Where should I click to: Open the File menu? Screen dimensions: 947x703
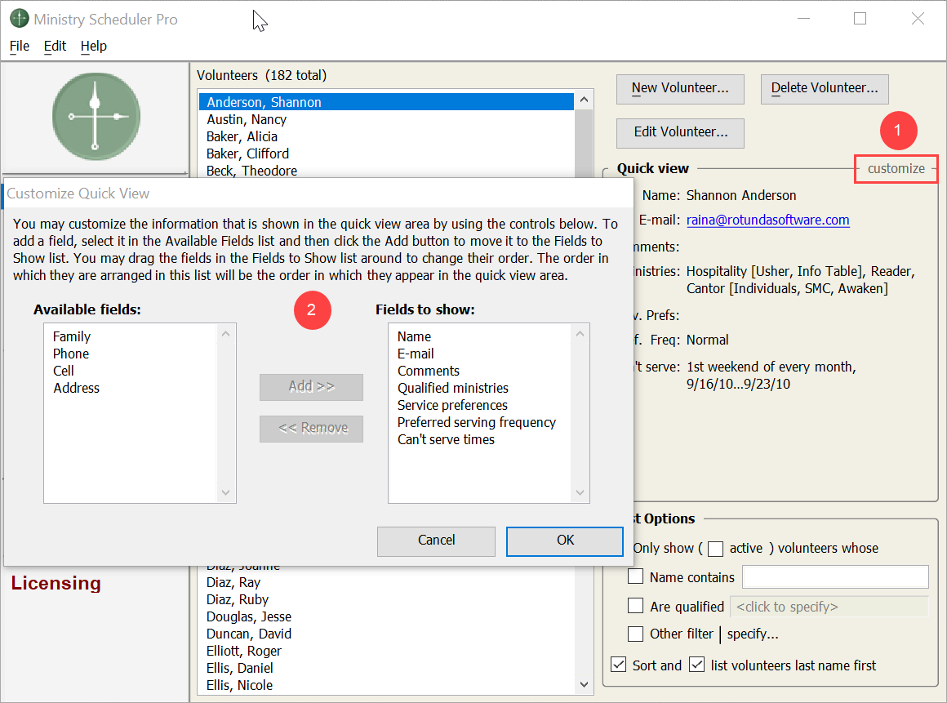coord(19,46)
